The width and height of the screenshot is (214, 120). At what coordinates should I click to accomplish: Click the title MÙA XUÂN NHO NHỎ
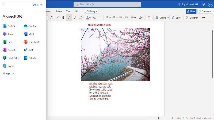(x=99, y=25)
